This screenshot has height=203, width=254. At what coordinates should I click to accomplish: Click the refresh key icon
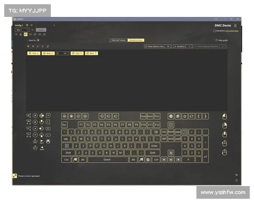(192, 116)
